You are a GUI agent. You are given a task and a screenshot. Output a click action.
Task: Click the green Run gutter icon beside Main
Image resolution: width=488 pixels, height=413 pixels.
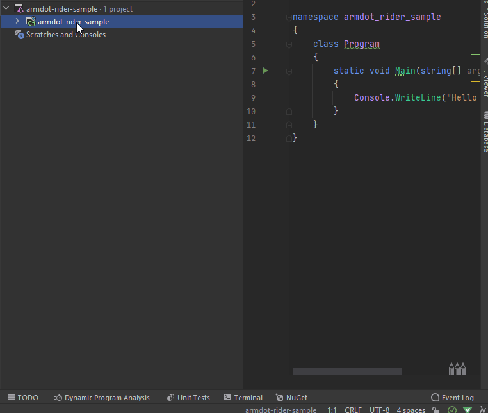point(266,71)
